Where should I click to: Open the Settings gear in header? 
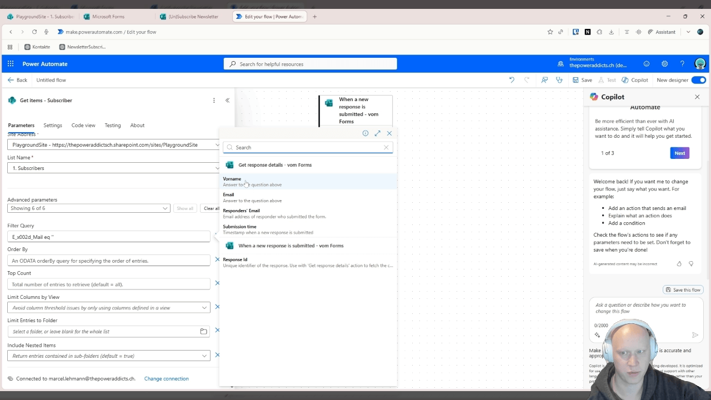click(x=664, y=64)
